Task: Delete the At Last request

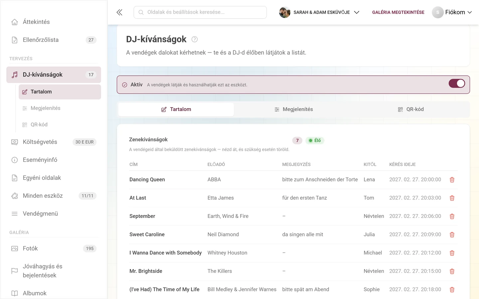Action: click(x=452, y=198)
